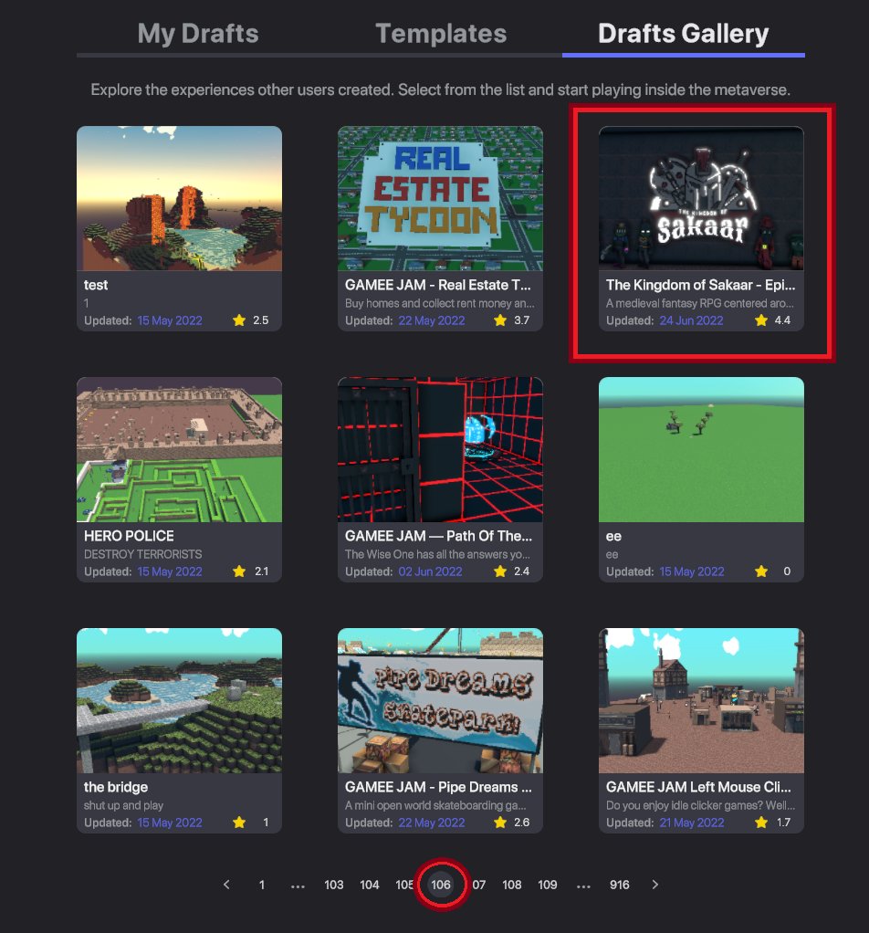Click '21 May 2022' updated date

click(x=692, y=823)
